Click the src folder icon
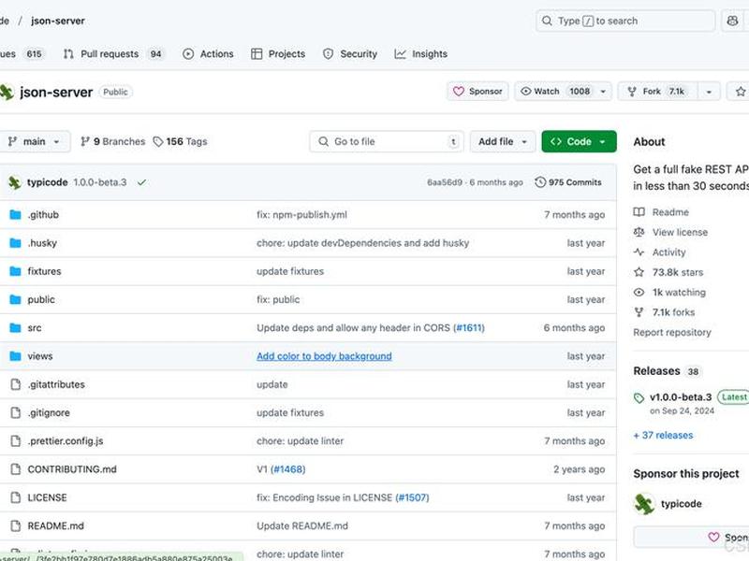The image size is (749, 561). click(15, 328)
